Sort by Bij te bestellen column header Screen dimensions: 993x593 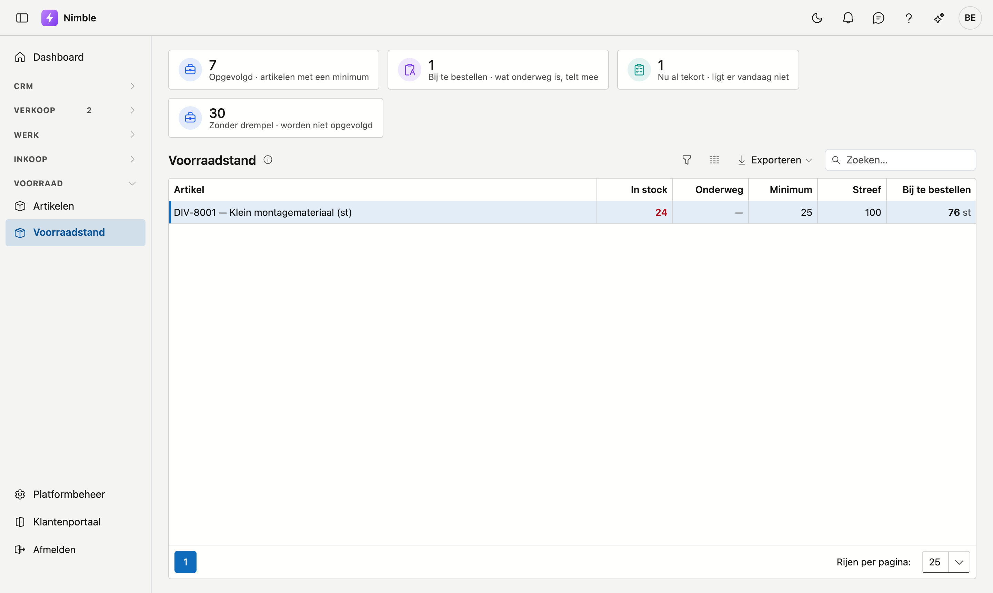click(x=931, y=190)
